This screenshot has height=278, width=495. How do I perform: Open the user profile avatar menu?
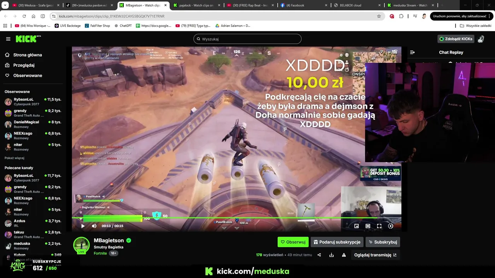pos(481,39)
